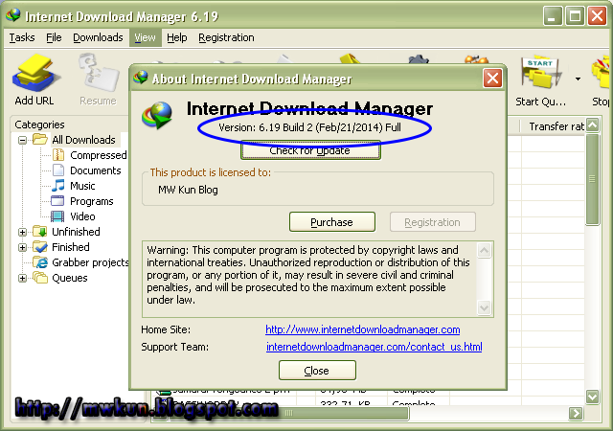The width and height of the screenshot is (613, 431).
Task: Click the version 6.19 Build 2 text
Action: (309, 127)
